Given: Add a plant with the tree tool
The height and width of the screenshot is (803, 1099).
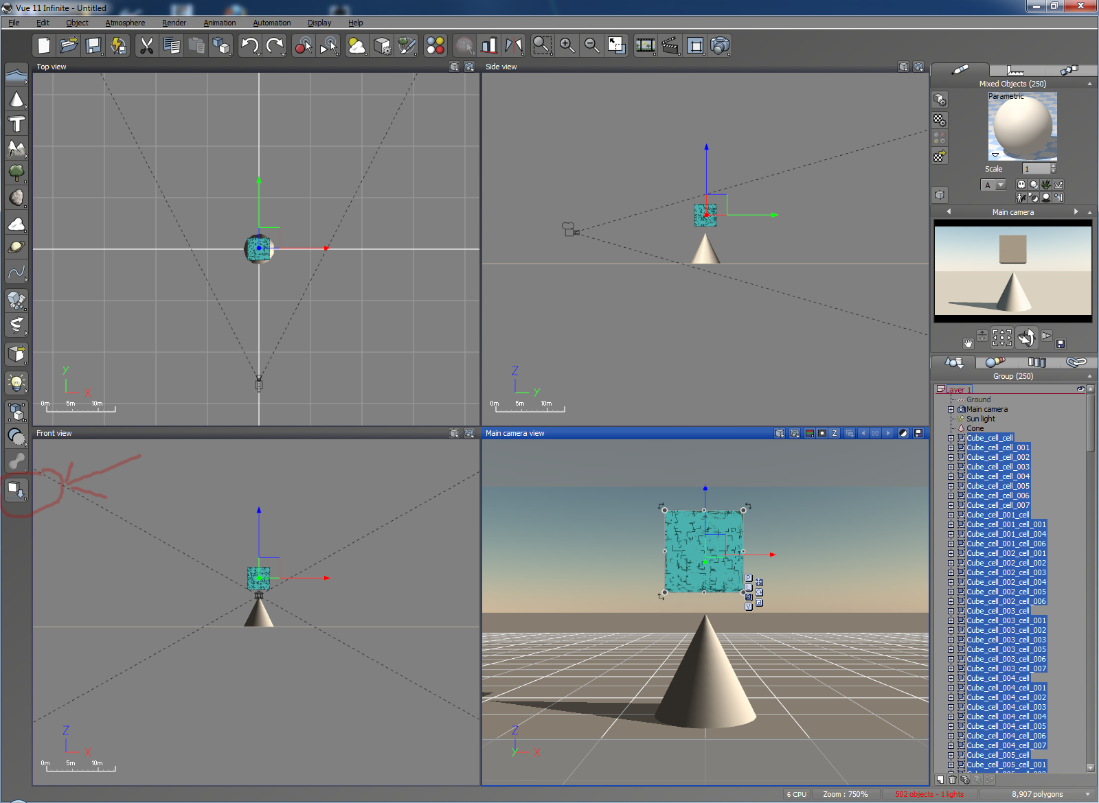Looking at the screenshot, I should (x=16, y=172).
